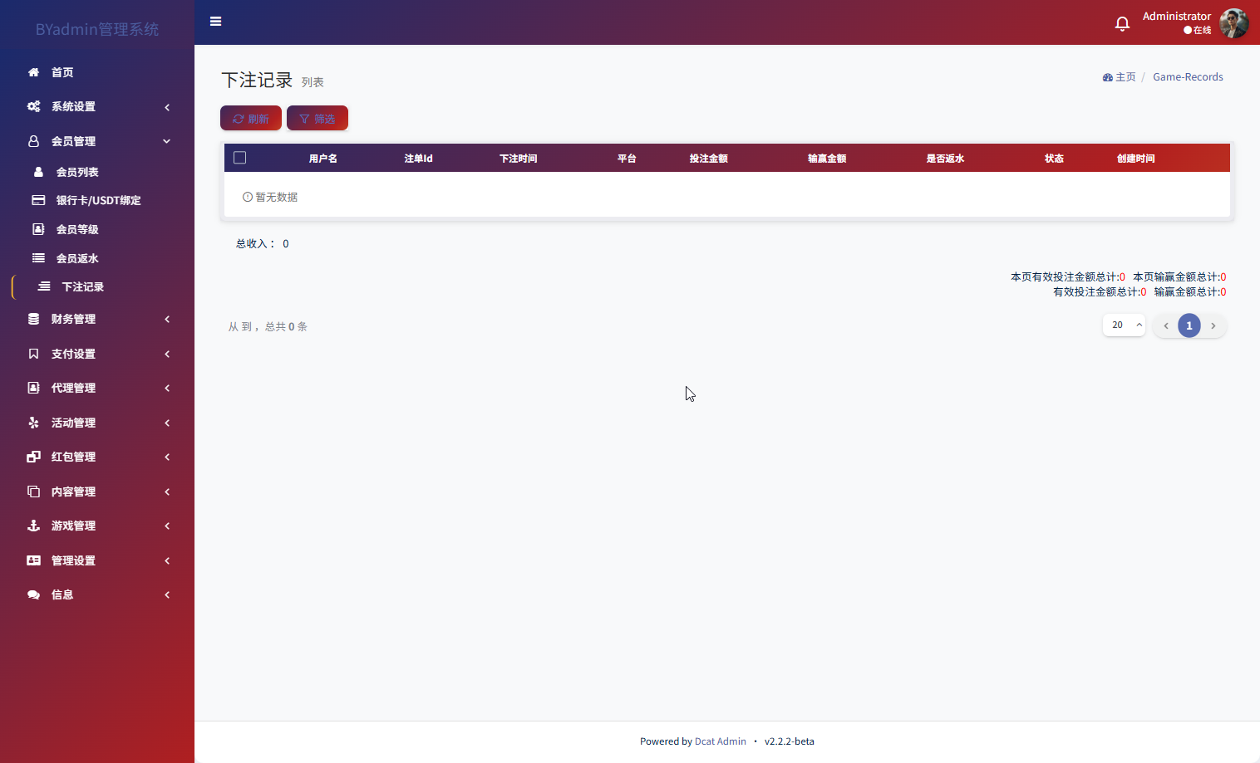Click the gears icon for 系统设置
Screen dimensions: 1260x763
click(33, 106)
